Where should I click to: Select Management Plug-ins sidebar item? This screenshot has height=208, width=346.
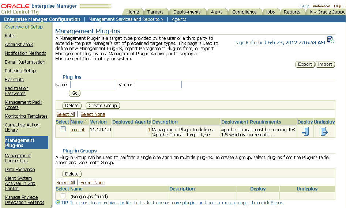tap(26, 143)
